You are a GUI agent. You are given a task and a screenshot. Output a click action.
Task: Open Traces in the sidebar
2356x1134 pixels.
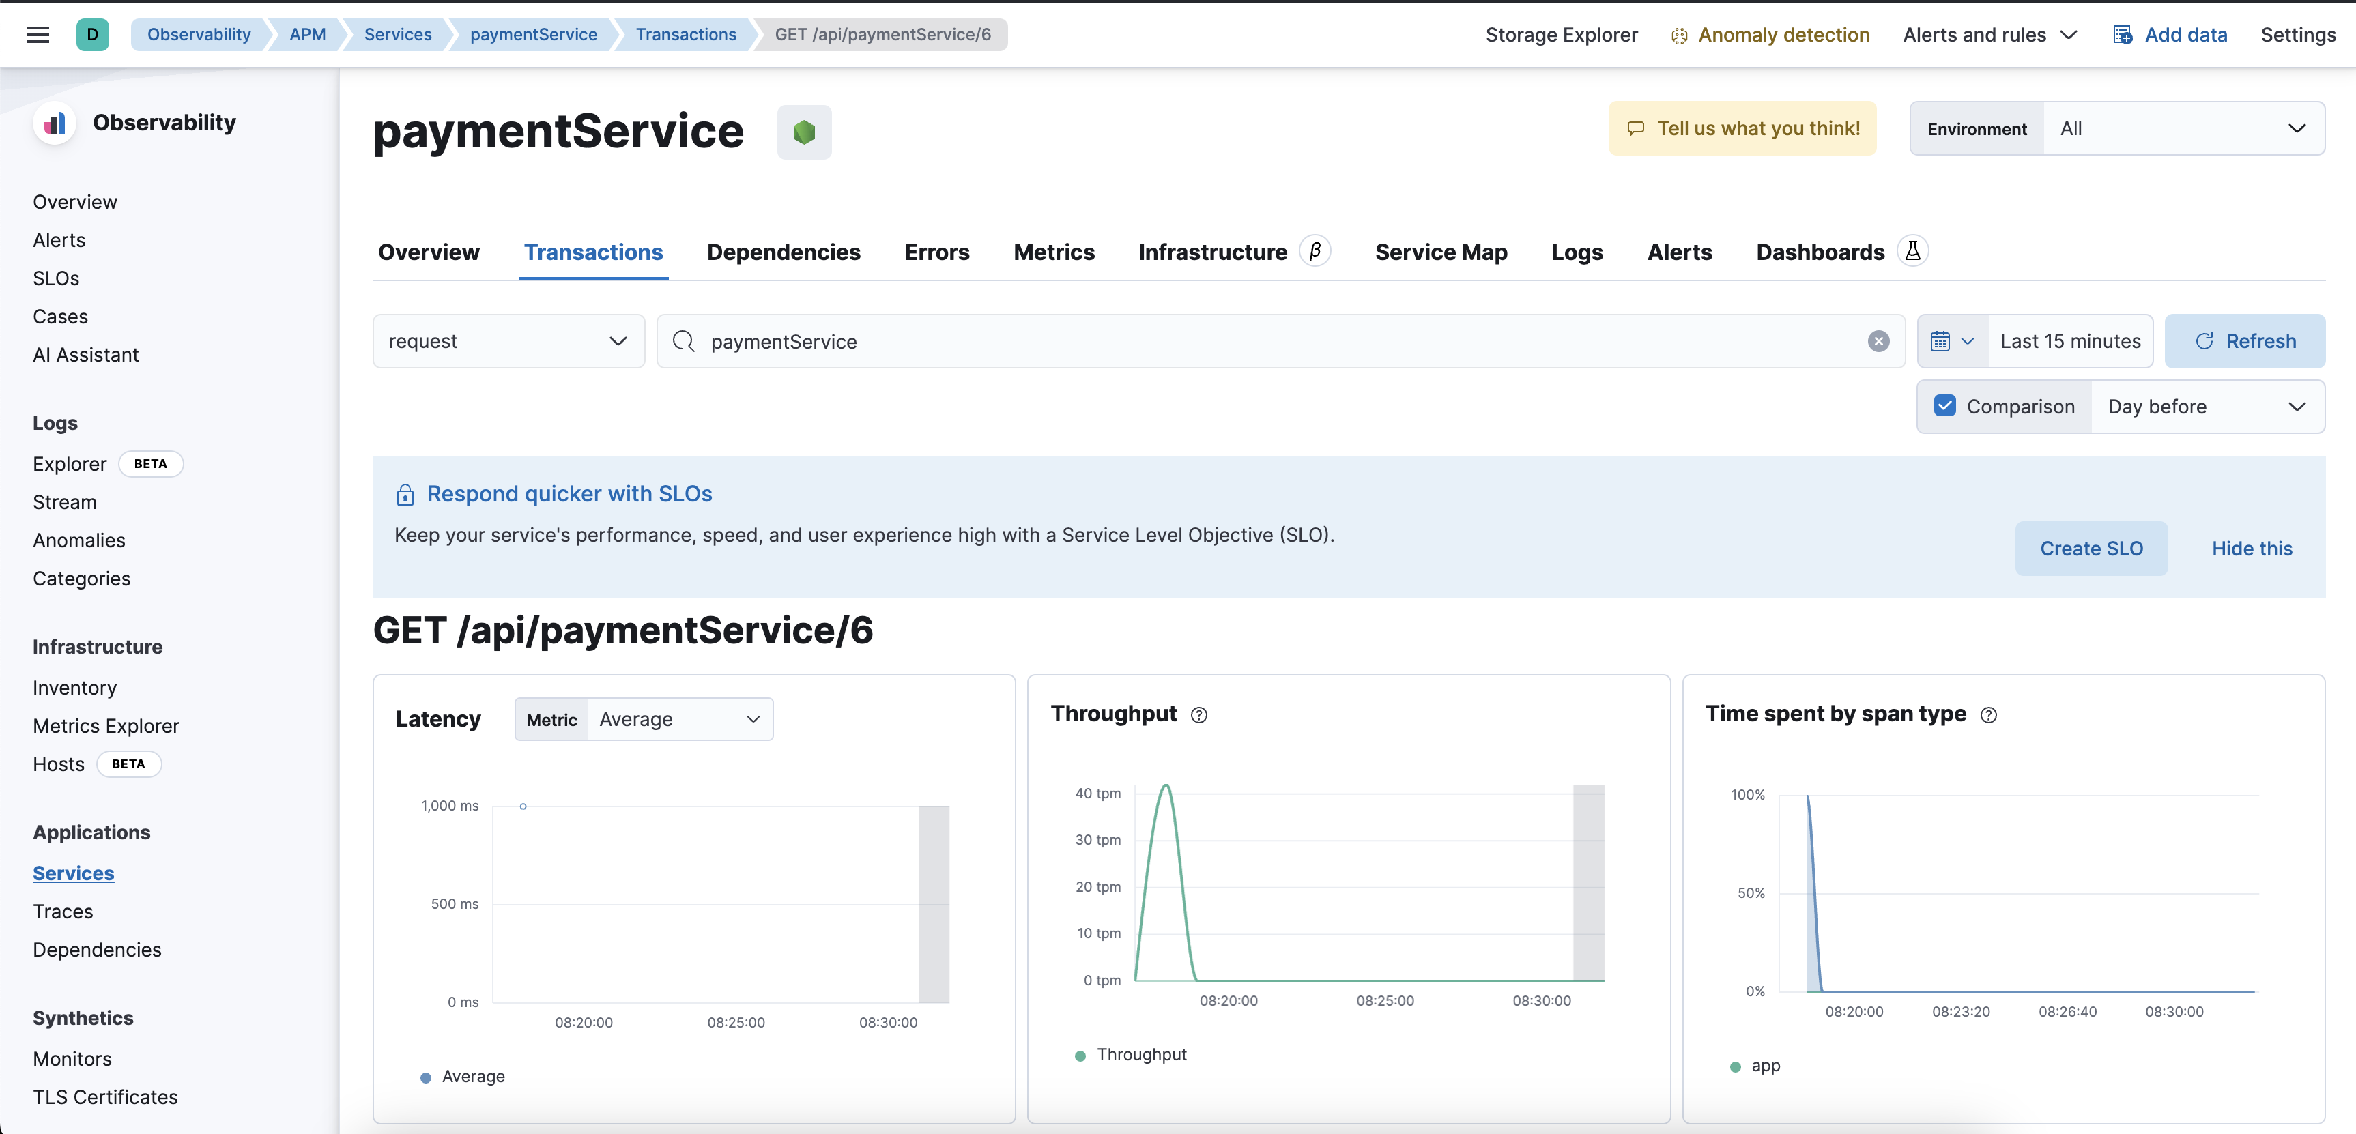[63, 912]
